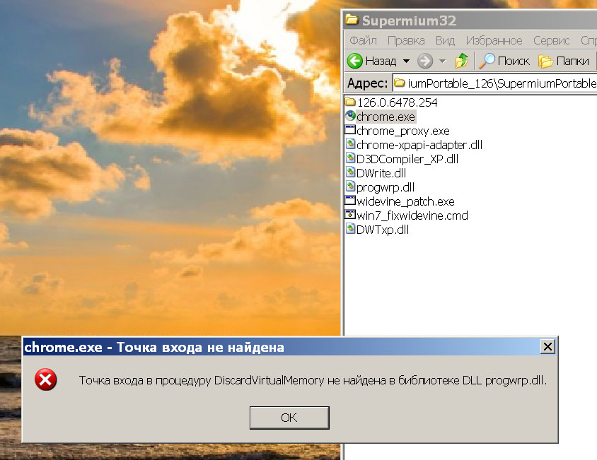The height and width of the screenshot is (460, 597).
Task: Click the folder name 126.0.6478.254
Action: [397, 102]
